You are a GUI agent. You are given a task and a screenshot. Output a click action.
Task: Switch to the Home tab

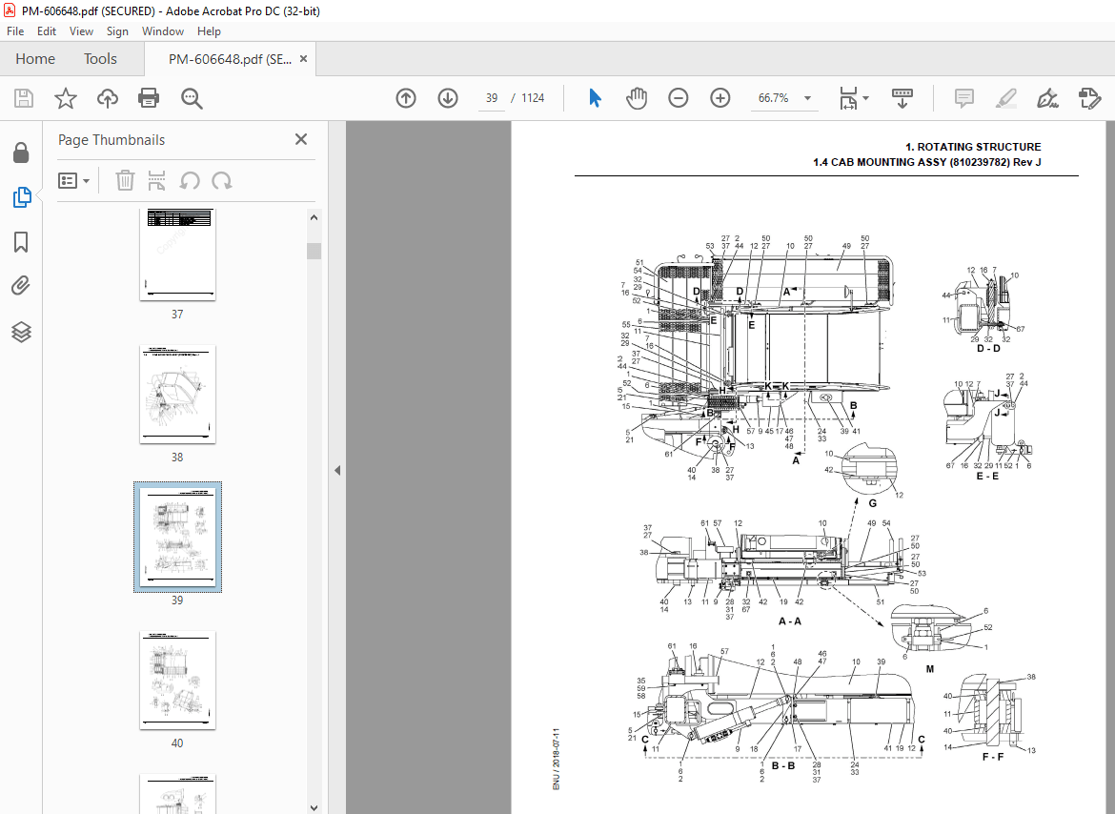[x=35, y=58]
